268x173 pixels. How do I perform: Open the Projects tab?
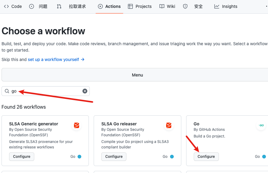click(140, 6)
